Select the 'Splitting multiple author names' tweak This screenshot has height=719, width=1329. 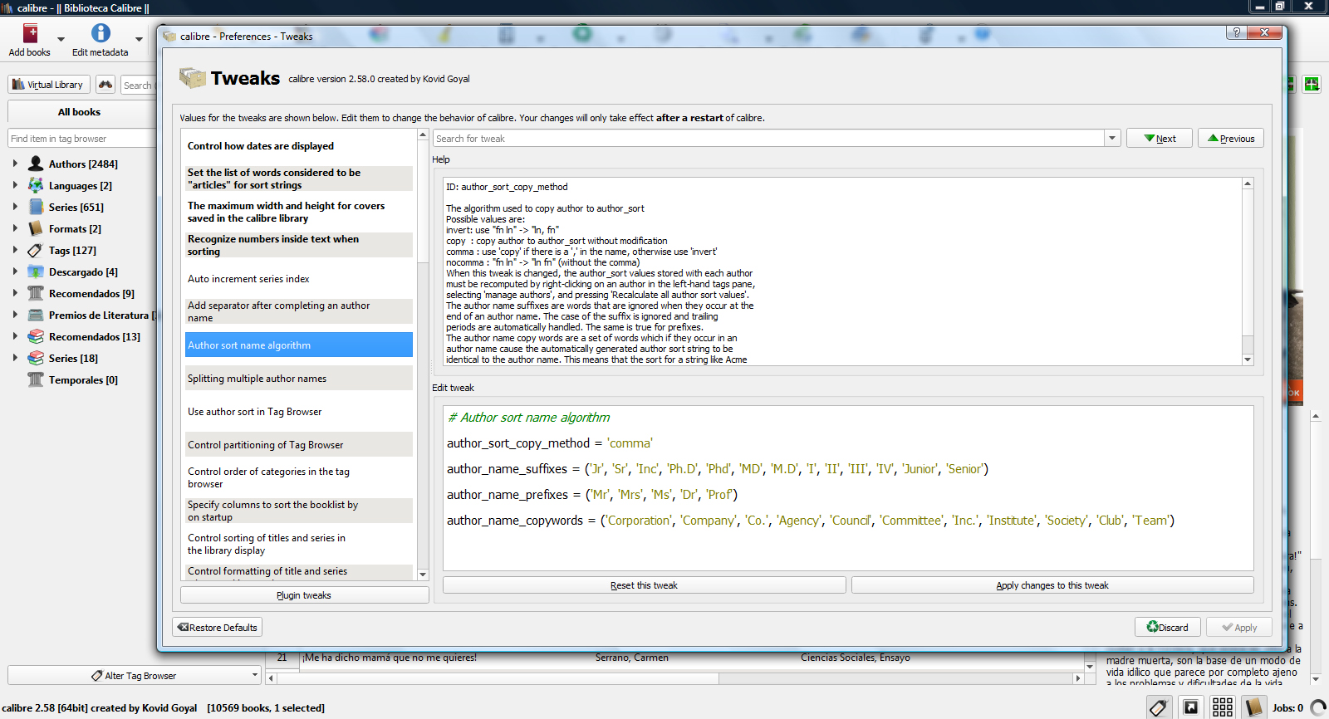[299, 379]
